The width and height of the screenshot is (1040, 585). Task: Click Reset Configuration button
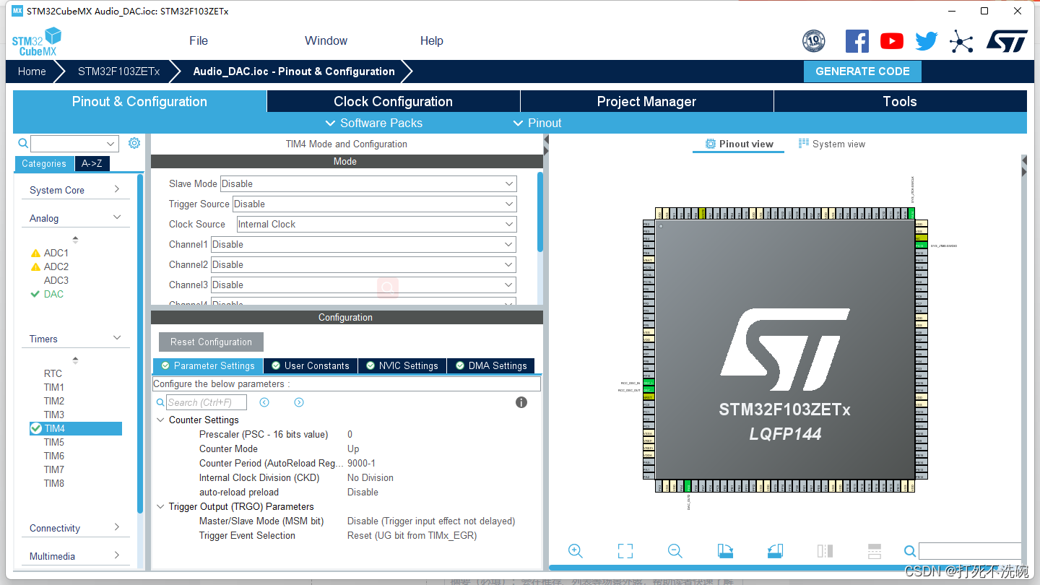211,342
